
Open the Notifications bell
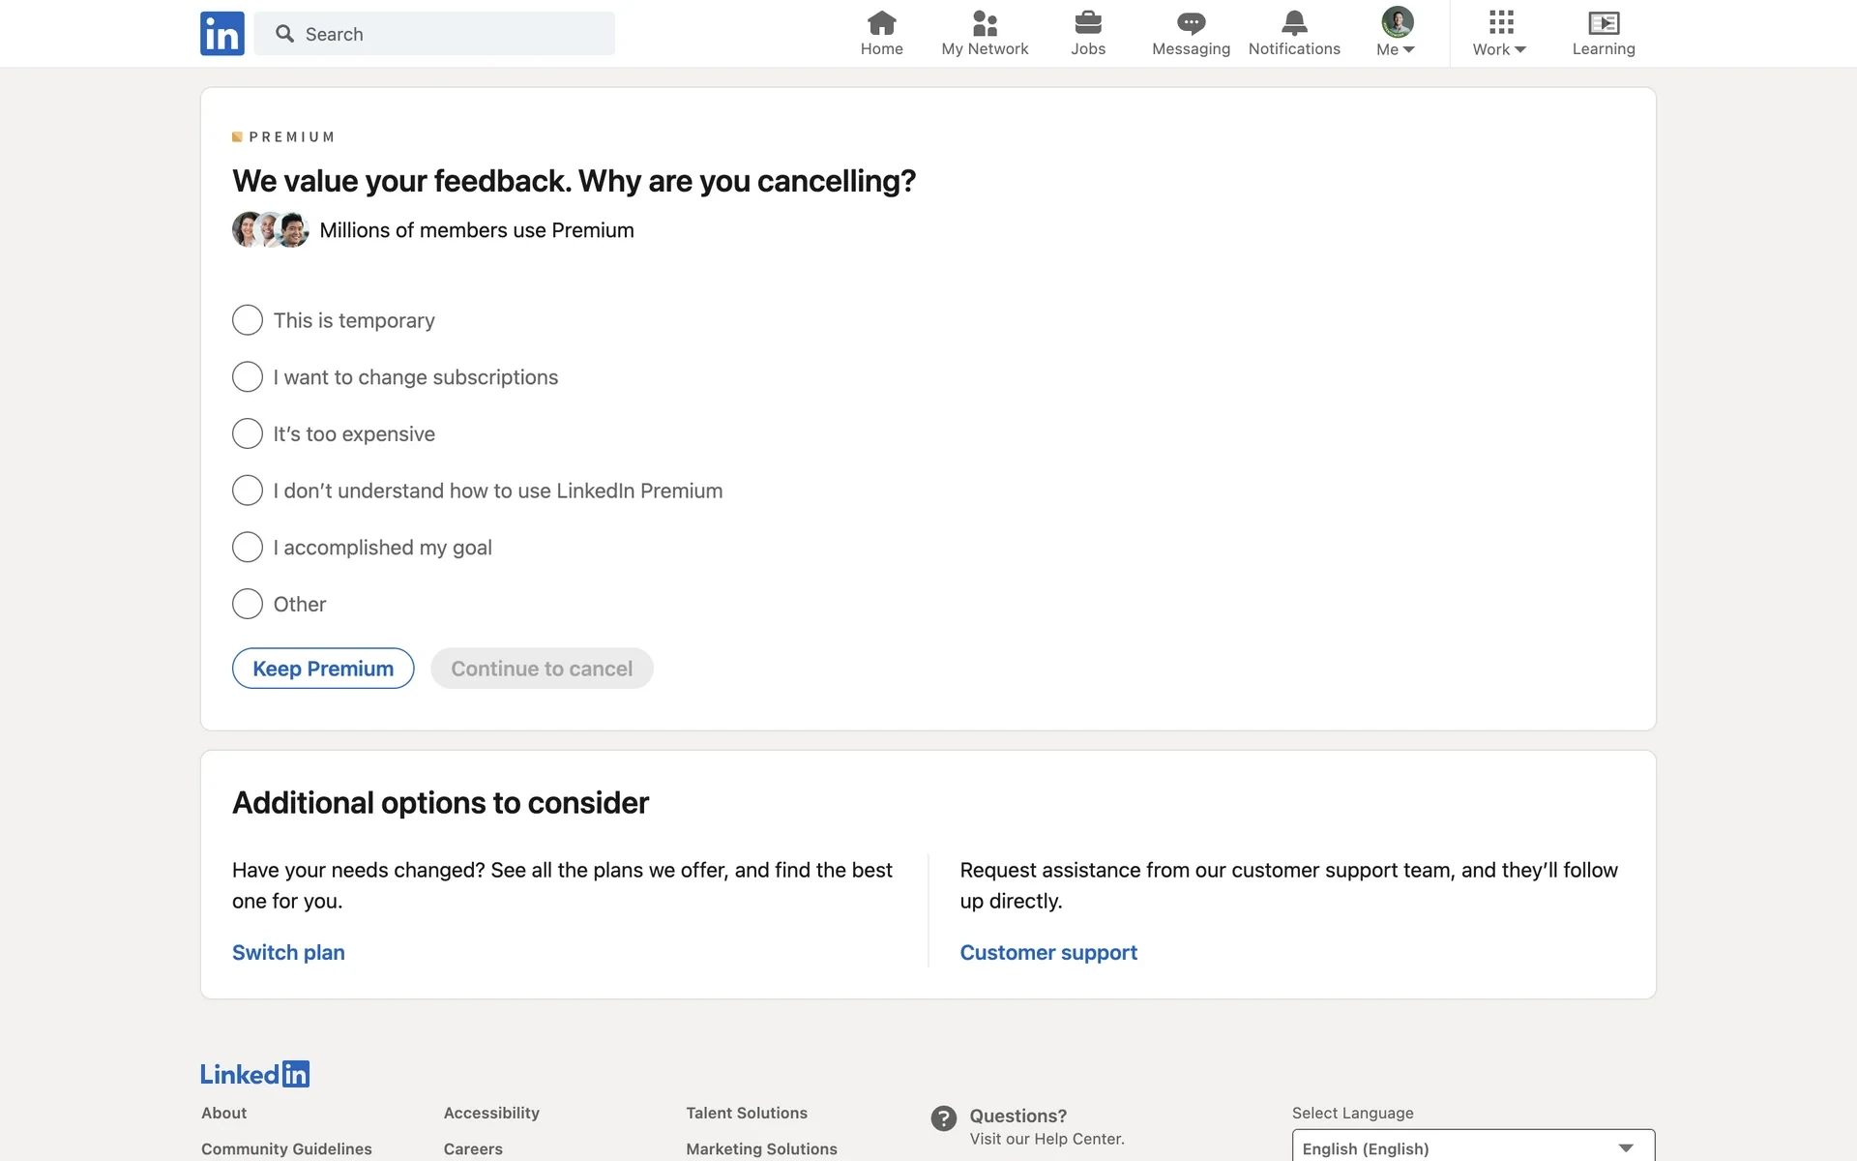1294,23
